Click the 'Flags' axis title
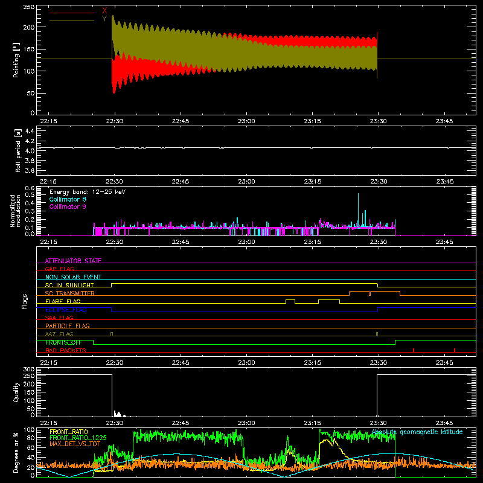The image size is (483, 483). [24, 301]
